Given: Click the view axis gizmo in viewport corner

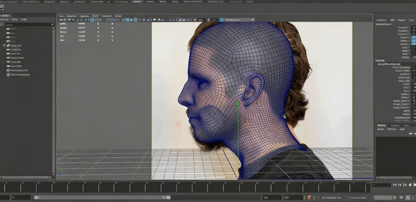Looking at the screenshot, I should 60,173.
